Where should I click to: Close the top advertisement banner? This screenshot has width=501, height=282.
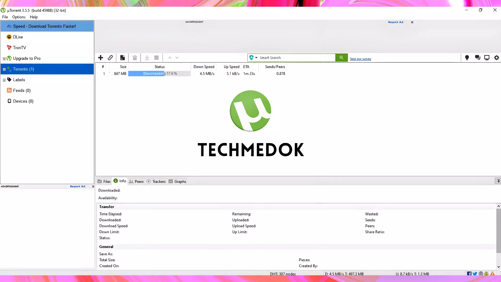click(412, 22)
